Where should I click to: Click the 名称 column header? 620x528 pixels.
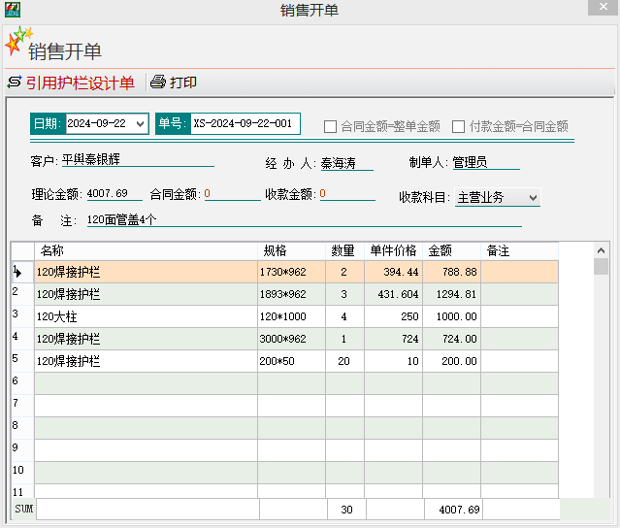coord(146,250)
